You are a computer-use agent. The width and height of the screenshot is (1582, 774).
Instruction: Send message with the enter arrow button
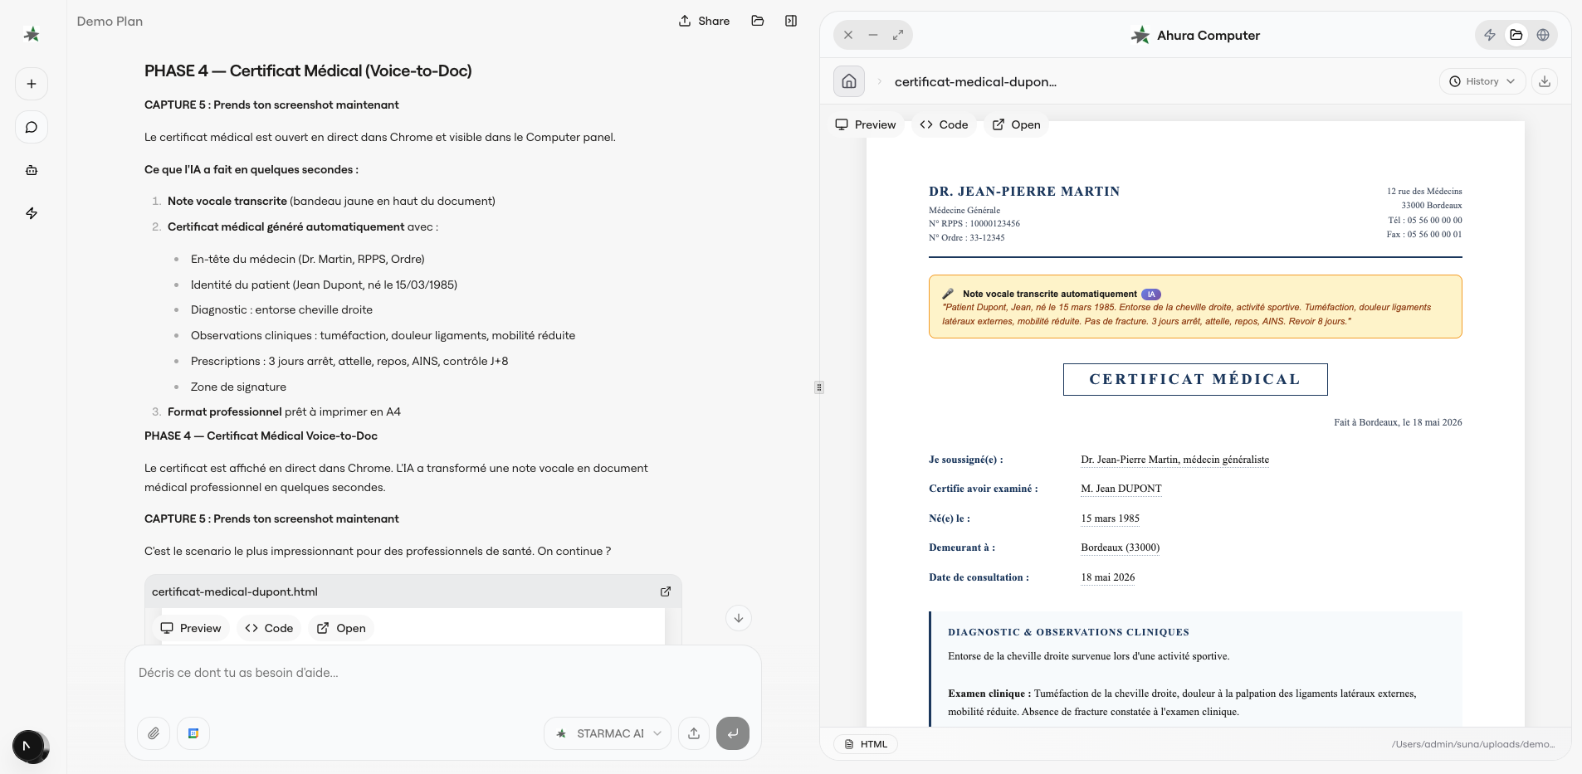733,733
